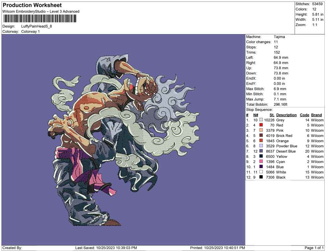Screen dimensions: 326x251
Task: Select the White thread color swatch
Action: click(261, 172)
